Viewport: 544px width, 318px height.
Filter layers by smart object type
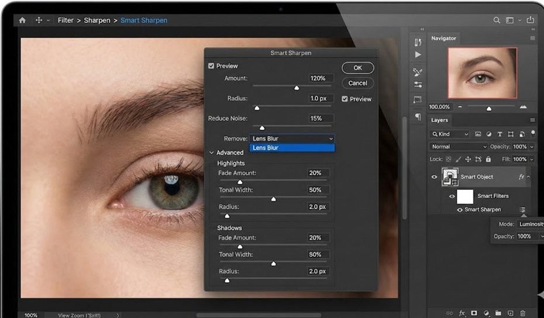pyautogui.click(x=522, y=134)
